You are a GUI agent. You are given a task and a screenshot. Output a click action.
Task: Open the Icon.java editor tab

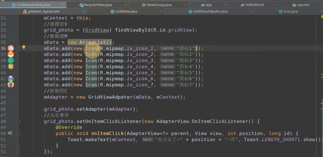tap(290, 11)
